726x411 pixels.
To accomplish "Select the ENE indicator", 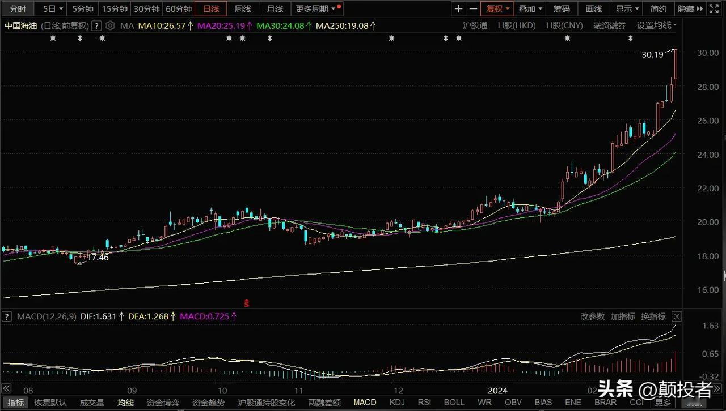I will [573, 403].
